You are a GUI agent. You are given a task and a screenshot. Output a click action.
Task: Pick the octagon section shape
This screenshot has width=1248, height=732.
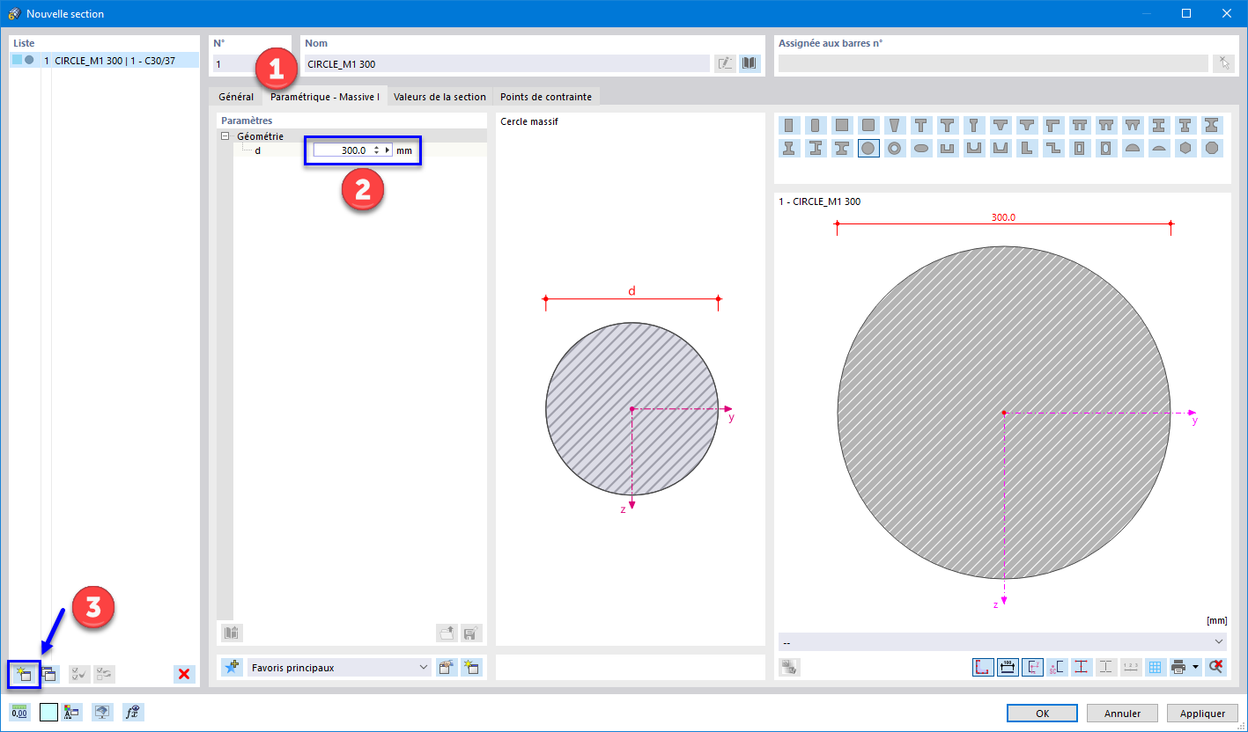[x=1212, y=148]
